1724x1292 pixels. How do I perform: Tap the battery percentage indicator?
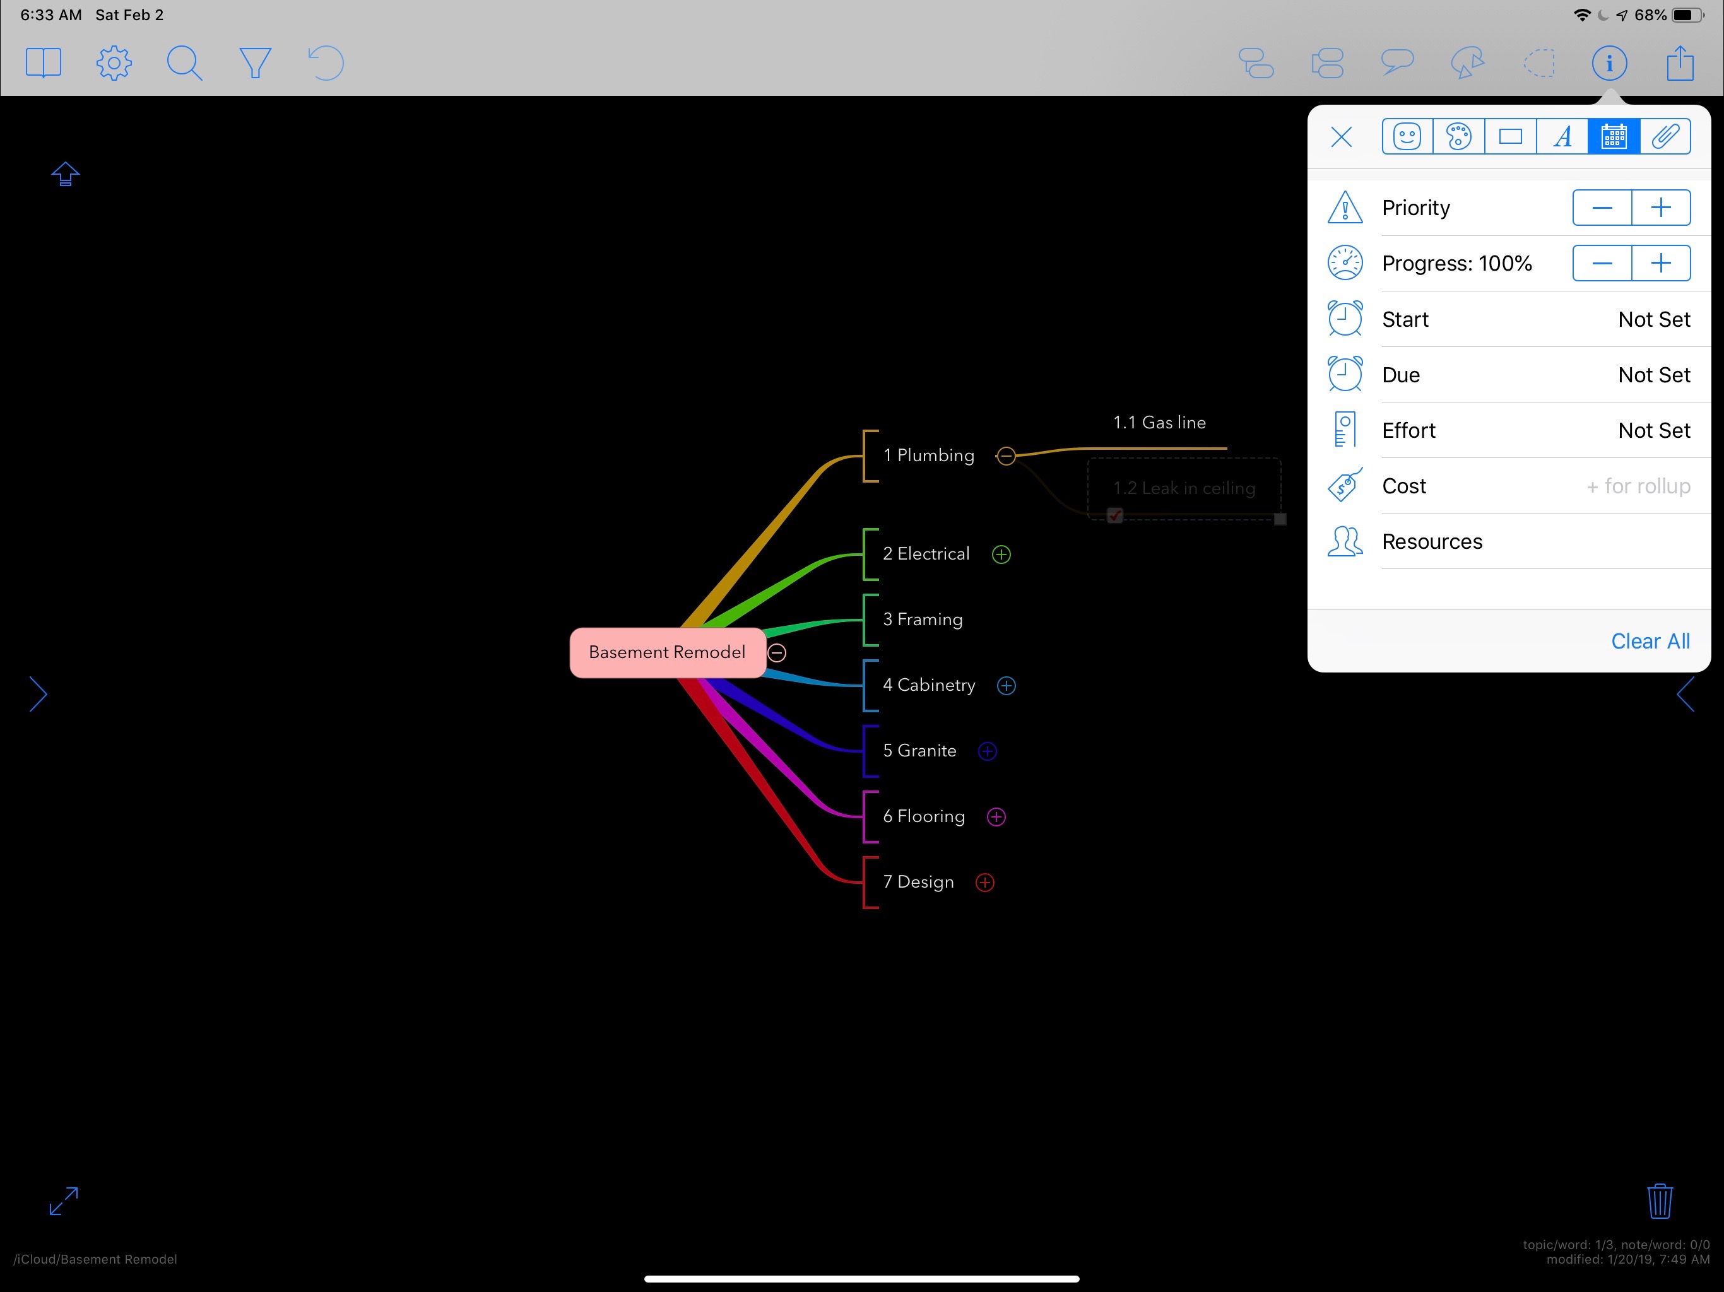[1650, 15]
